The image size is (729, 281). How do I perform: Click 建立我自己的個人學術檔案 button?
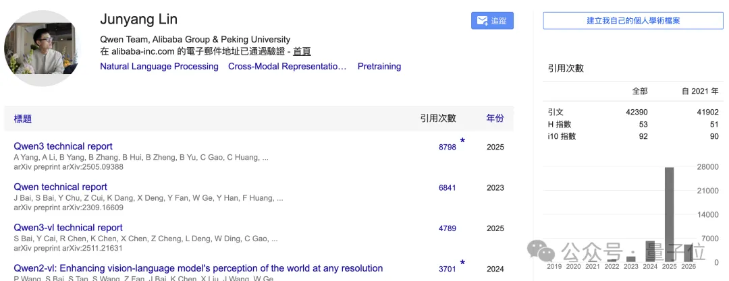tap(632, 21)
